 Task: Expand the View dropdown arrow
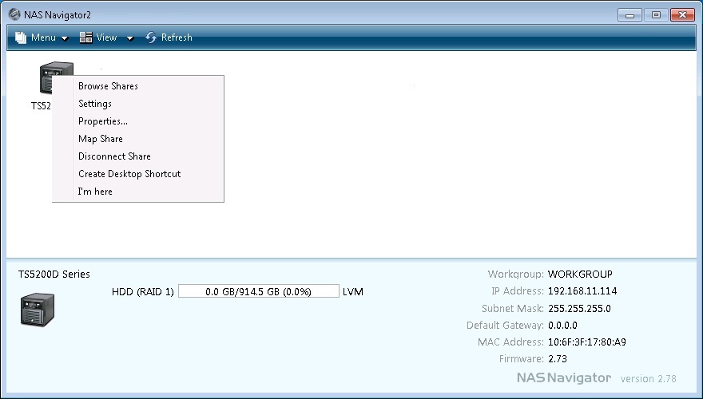coord(130,38)
